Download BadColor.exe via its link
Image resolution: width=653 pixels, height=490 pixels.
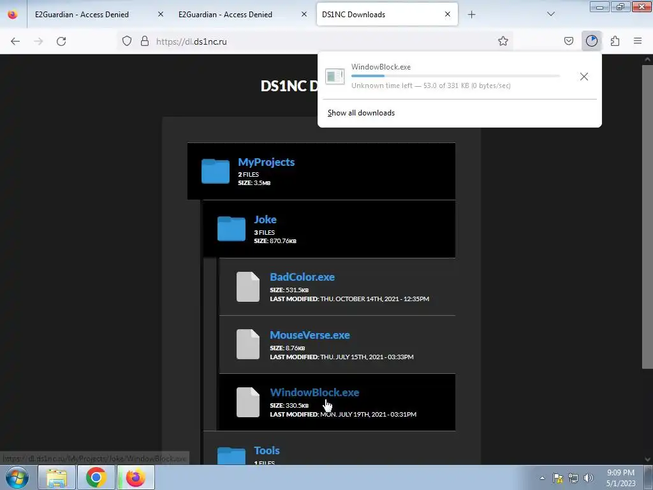[x=302, y=277]
